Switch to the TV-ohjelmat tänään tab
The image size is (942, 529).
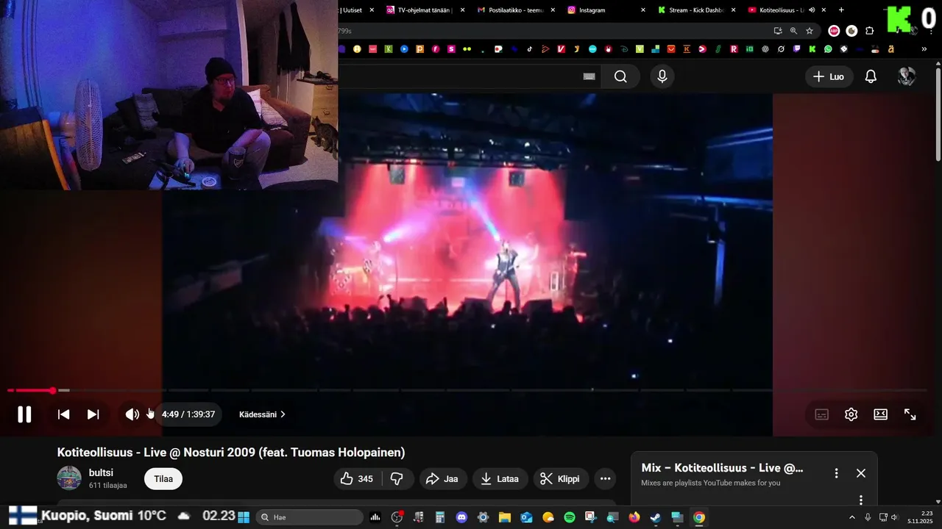click(x=425, y=10)
